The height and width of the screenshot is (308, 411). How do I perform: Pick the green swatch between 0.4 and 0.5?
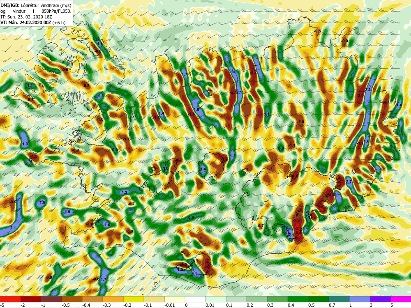pyautogui.click(x=298, y=299)
